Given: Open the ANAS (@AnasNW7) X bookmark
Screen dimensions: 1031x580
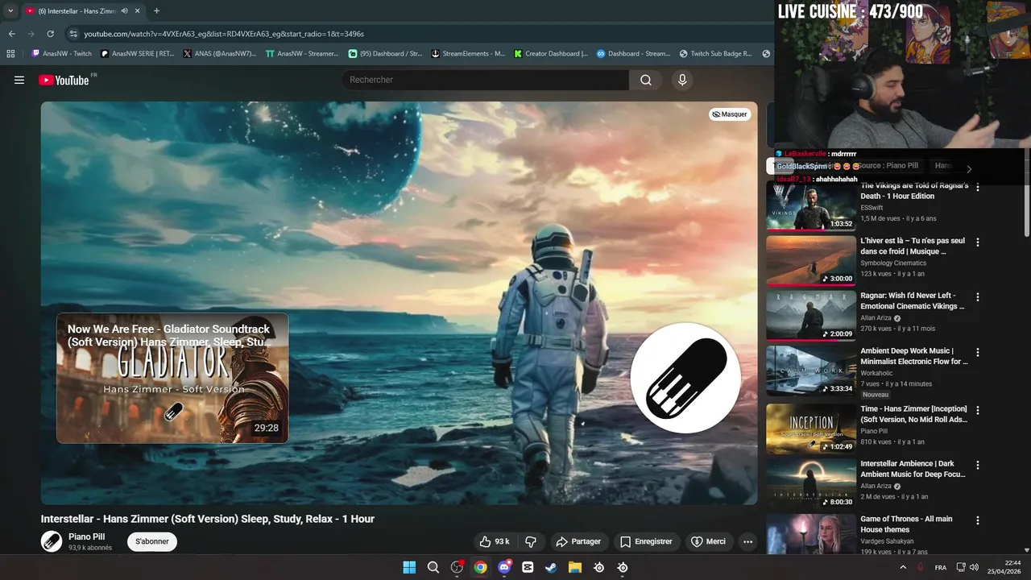Looking at the screenshot, I should click(219, 54).
